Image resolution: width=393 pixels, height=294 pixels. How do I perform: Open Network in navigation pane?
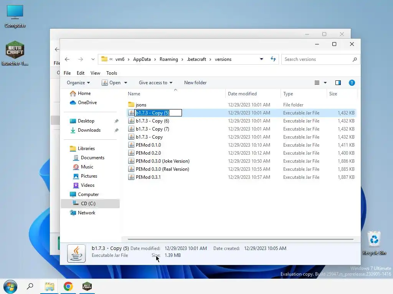tap(86, 213)
